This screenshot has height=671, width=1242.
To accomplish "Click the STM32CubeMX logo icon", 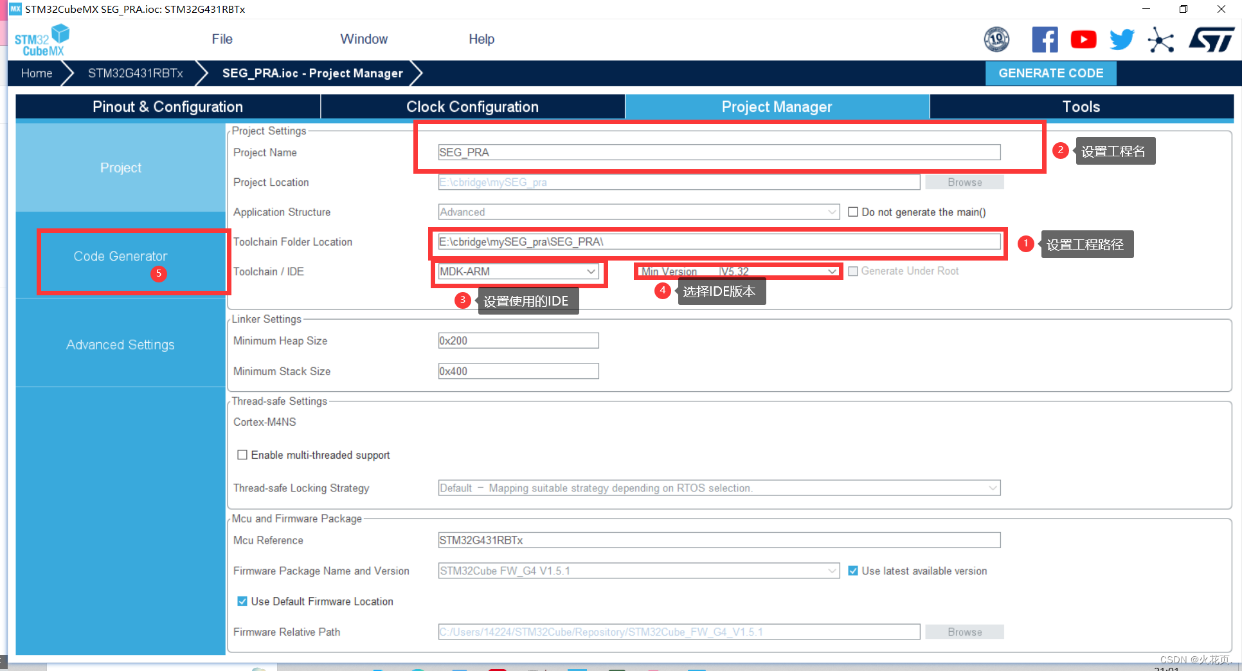I will pyautogui.click(x=42, y=40).
